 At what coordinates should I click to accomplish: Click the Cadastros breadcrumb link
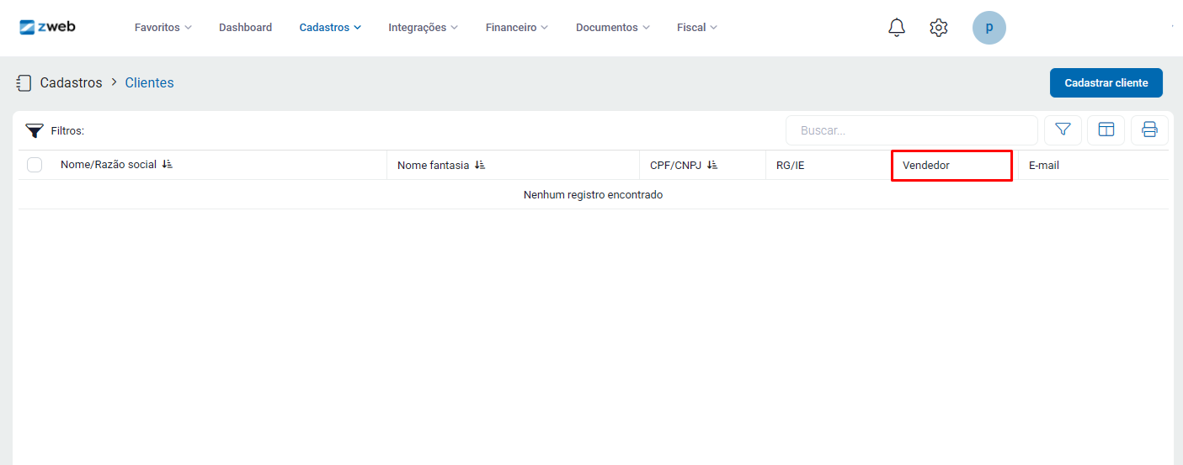(71, 83)
